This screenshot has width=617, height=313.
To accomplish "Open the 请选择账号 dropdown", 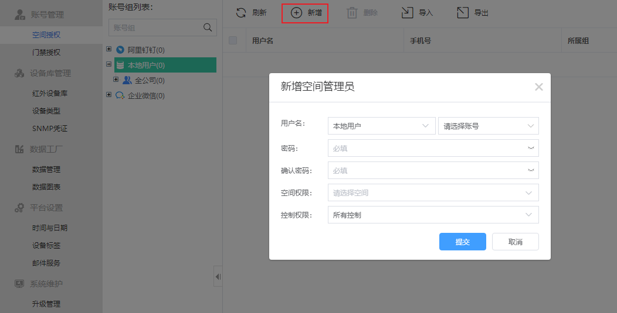I will (489, 126).
